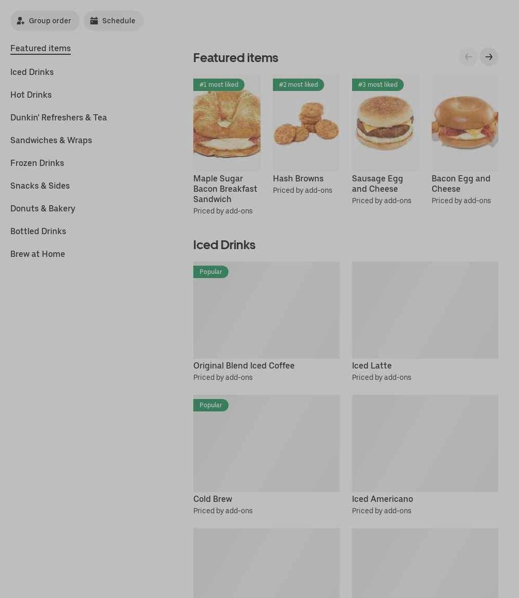Image resolution: width=519 pixels, height=598 pixels.
Task: Open the Bottled Drinks category
Action: click(x=38, y=231)
